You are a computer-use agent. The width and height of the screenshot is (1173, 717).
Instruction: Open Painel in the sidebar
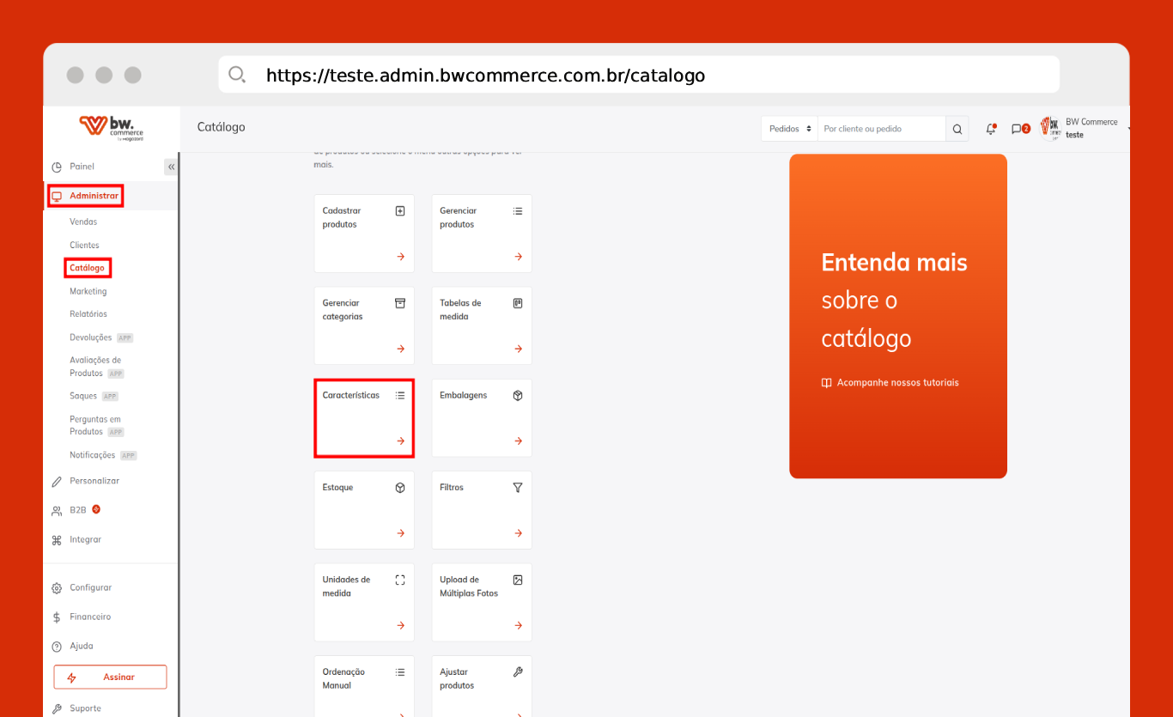click(x=82, y=167)
